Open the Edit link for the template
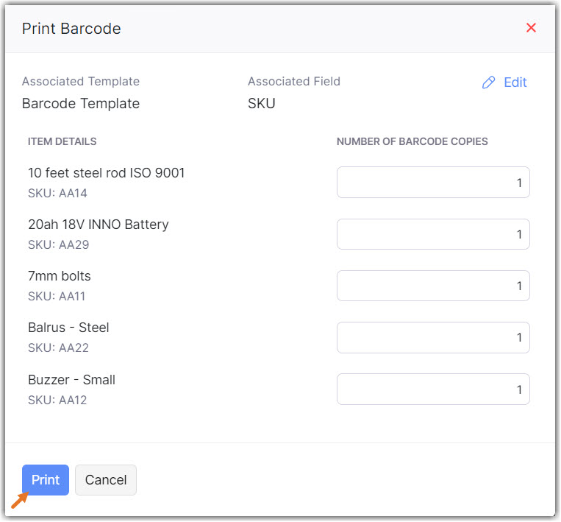Image resolution: width=561 pixels, height=522 pixels. click(515, 82)
